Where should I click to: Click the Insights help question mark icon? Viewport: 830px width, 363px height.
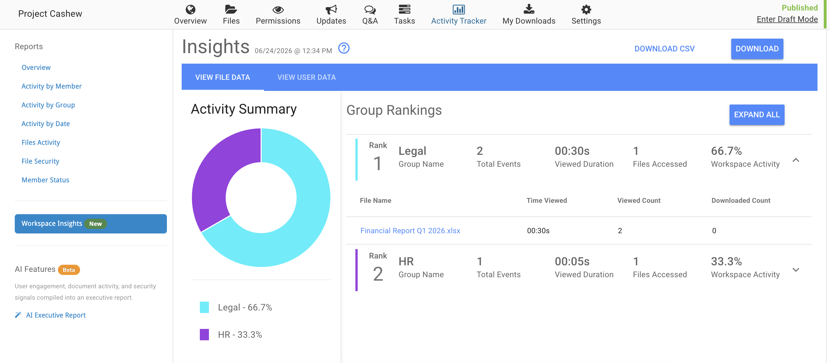click(x=344, y=48)
